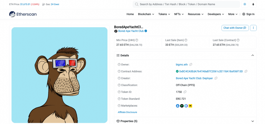The image size is (265, 124).
Task: Open the yellow Rarible marketplace icon
Action: click(x=190, y=106)
